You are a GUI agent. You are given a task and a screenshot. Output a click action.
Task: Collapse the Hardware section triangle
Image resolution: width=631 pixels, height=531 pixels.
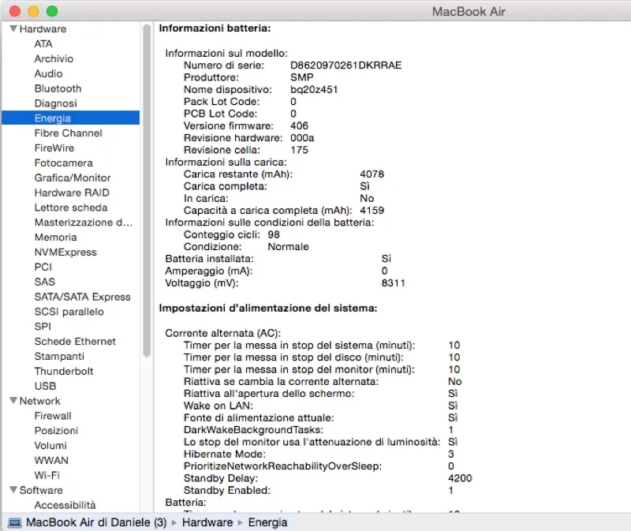[13, 28]
